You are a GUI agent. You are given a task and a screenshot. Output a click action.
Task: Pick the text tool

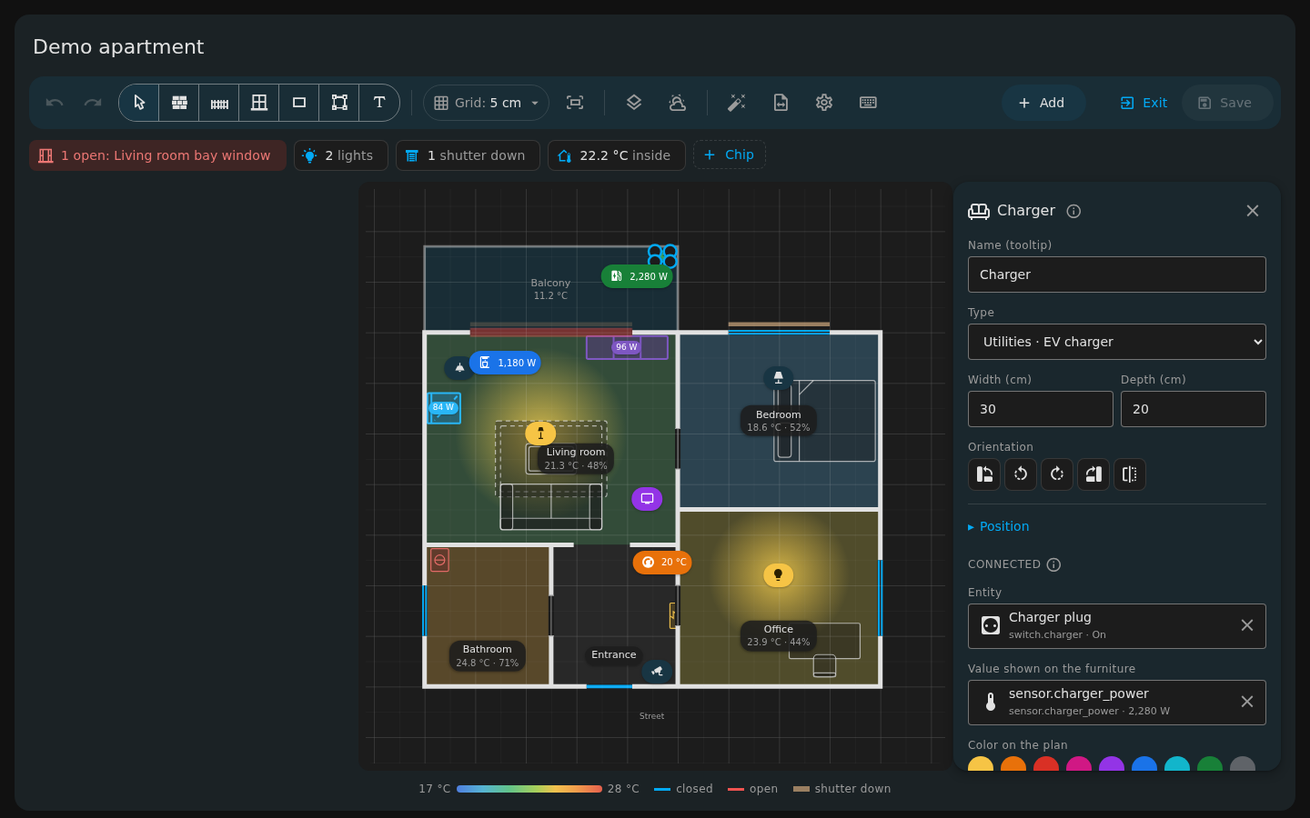(x=379, y=103)
